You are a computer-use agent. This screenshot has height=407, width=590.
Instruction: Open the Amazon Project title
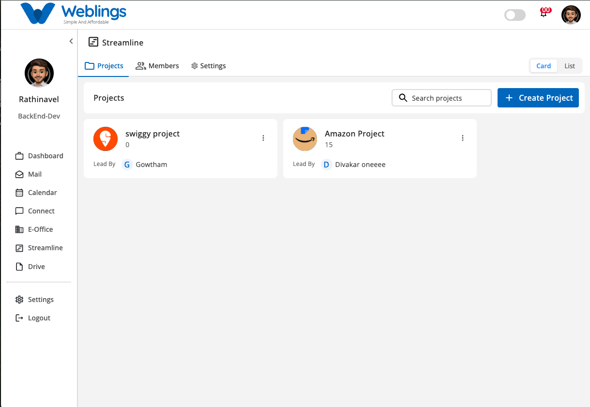point(355,134)
